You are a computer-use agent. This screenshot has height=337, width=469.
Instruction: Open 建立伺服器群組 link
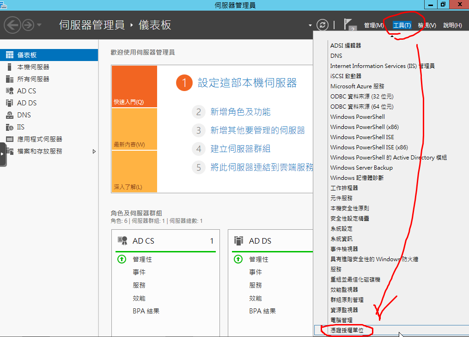[240, 149]
